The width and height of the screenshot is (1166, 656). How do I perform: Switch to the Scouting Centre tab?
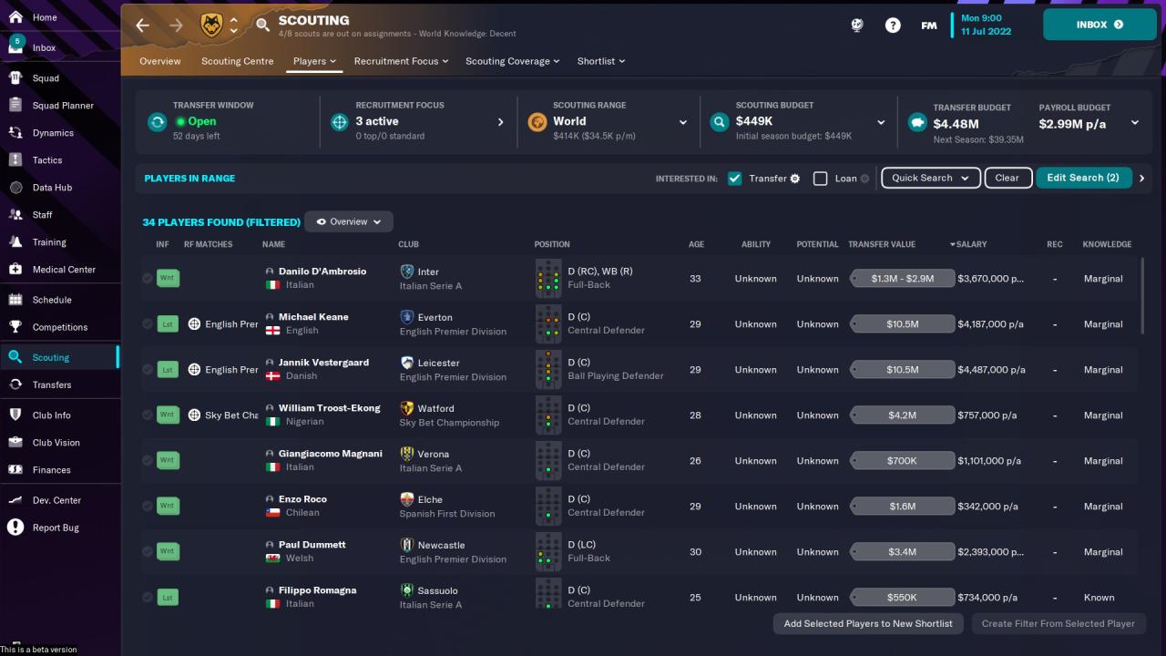tap(237, 61)
